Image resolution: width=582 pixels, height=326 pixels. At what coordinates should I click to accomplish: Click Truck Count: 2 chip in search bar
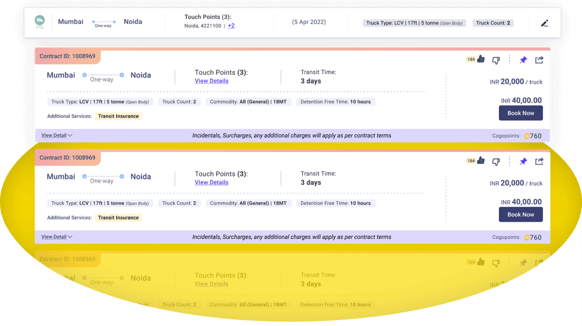[493, 23]
